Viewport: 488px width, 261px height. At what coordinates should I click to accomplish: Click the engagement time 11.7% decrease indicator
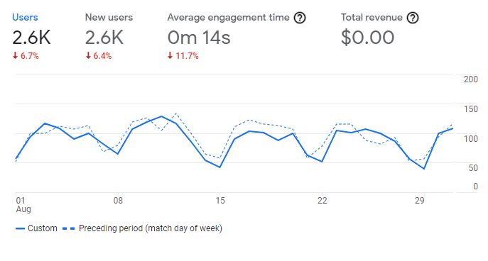(183, 56)
